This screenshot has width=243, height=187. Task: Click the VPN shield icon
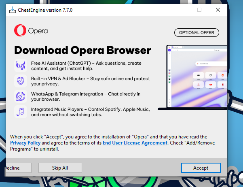pos(21,81)
